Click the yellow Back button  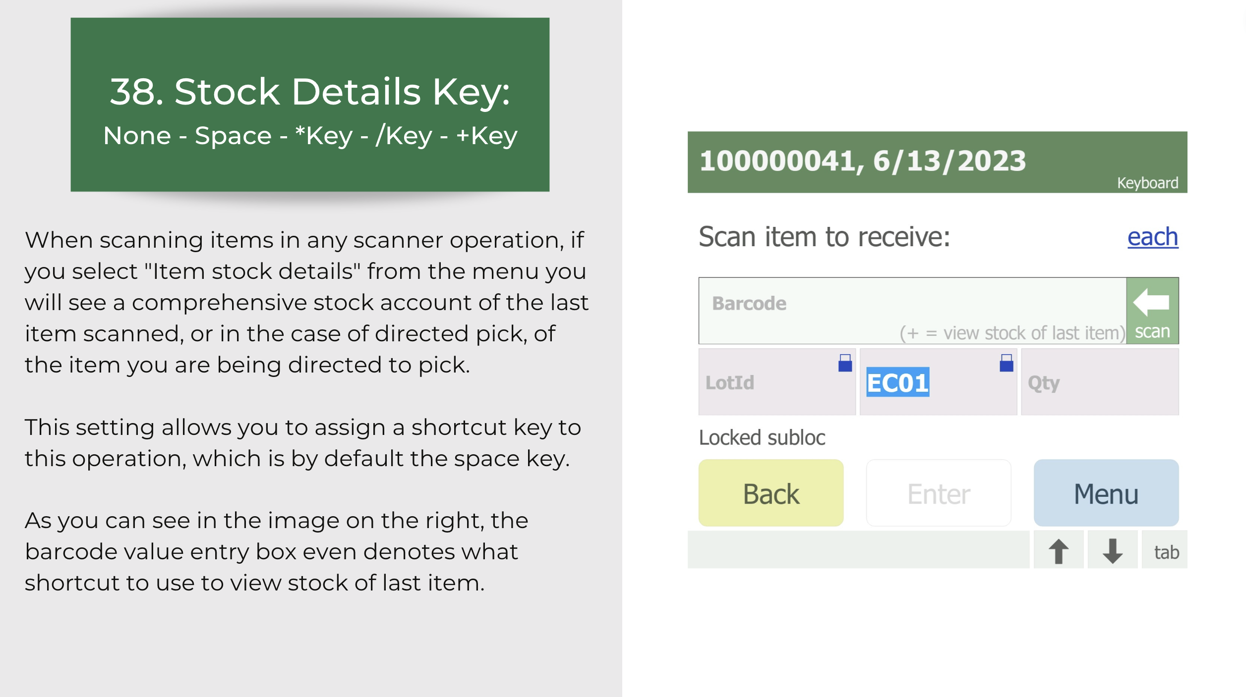tap(771, 493)
